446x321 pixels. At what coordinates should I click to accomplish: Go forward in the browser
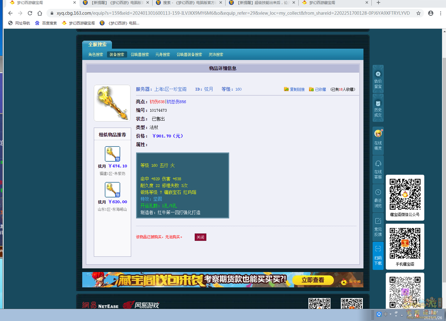coord(20,13)
